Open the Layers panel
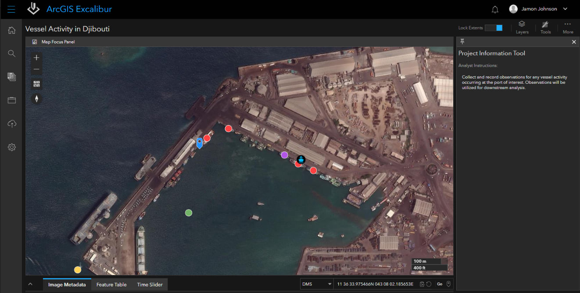This screenshot has width=580, height=293. tap(522, 27)
